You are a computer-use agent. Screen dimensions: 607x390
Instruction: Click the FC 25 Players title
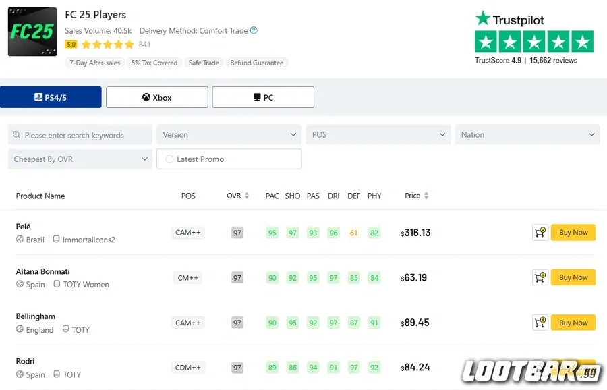[96, 15]
